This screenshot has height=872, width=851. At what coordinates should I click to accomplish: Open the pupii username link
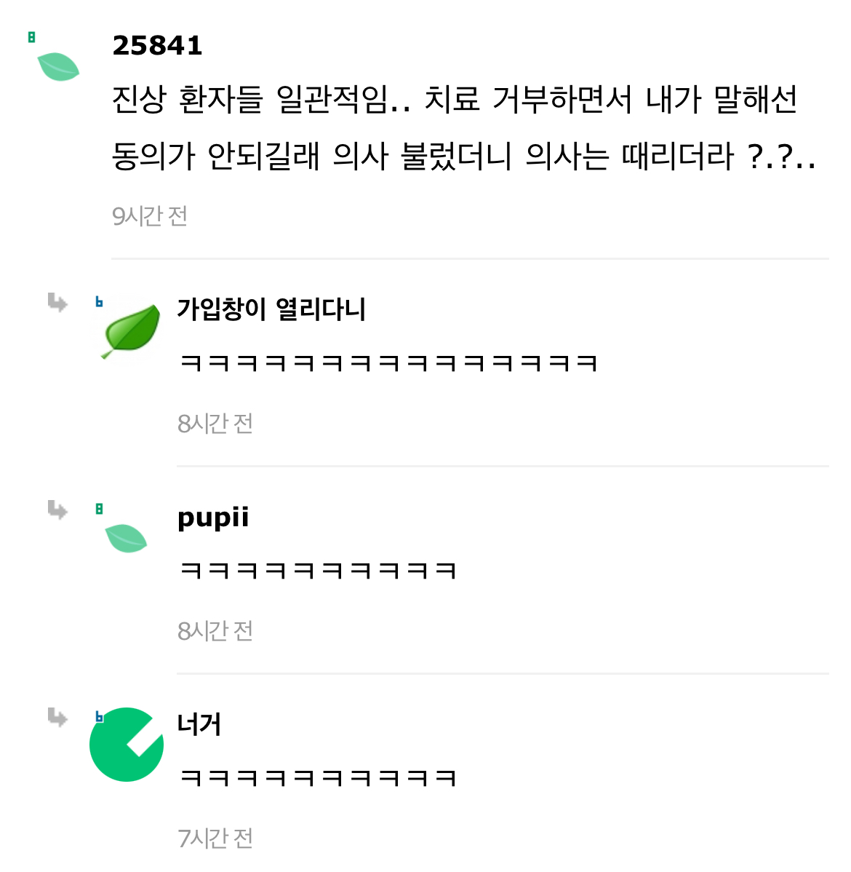(213, 517)
